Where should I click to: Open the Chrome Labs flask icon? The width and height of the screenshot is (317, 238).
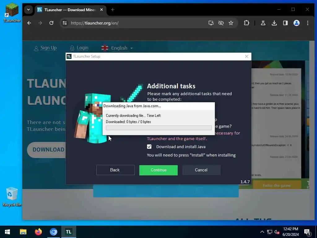[x=263, y=23]
